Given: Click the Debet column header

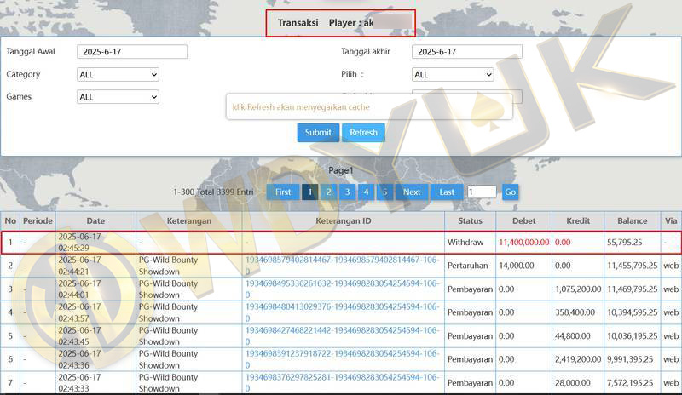Looking at the screenshot, I should [x=524, y=220].
